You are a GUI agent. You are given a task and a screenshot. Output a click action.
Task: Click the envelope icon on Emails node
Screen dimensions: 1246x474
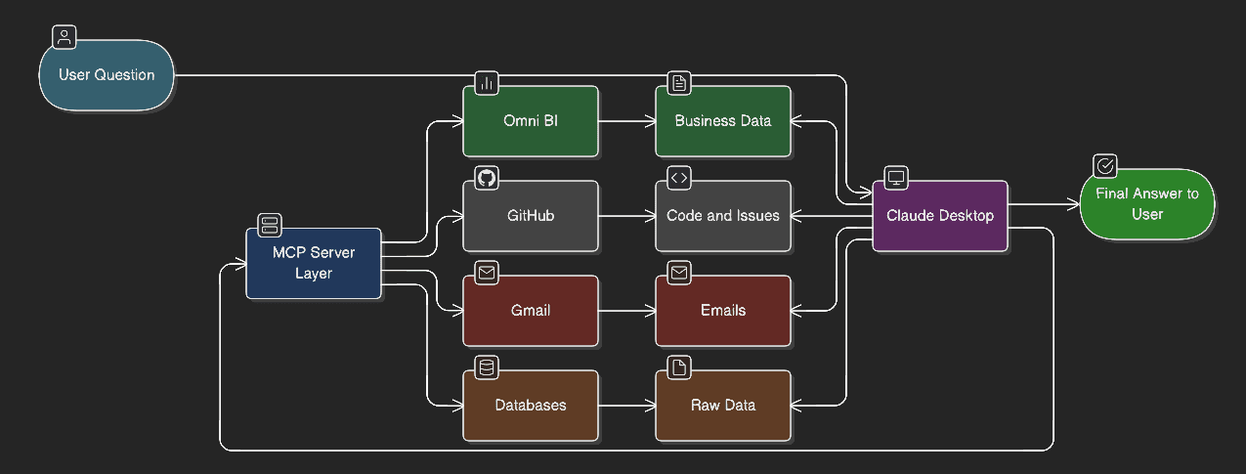point(679,273)
